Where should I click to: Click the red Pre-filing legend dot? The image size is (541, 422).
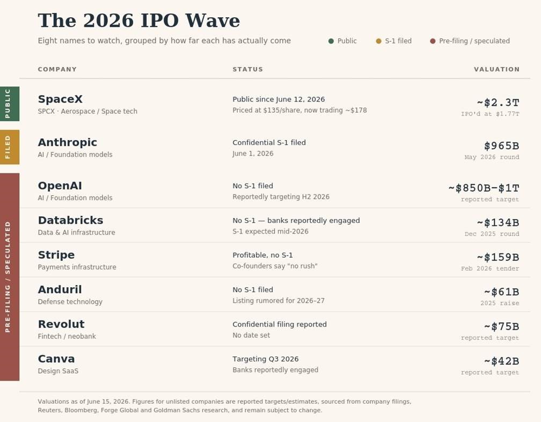[x=433, y=41]
